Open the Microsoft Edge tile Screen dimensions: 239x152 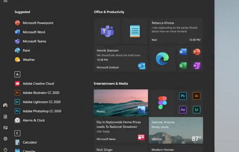coord(162,59)
